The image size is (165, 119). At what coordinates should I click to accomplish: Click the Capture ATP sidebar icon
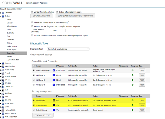3,86
